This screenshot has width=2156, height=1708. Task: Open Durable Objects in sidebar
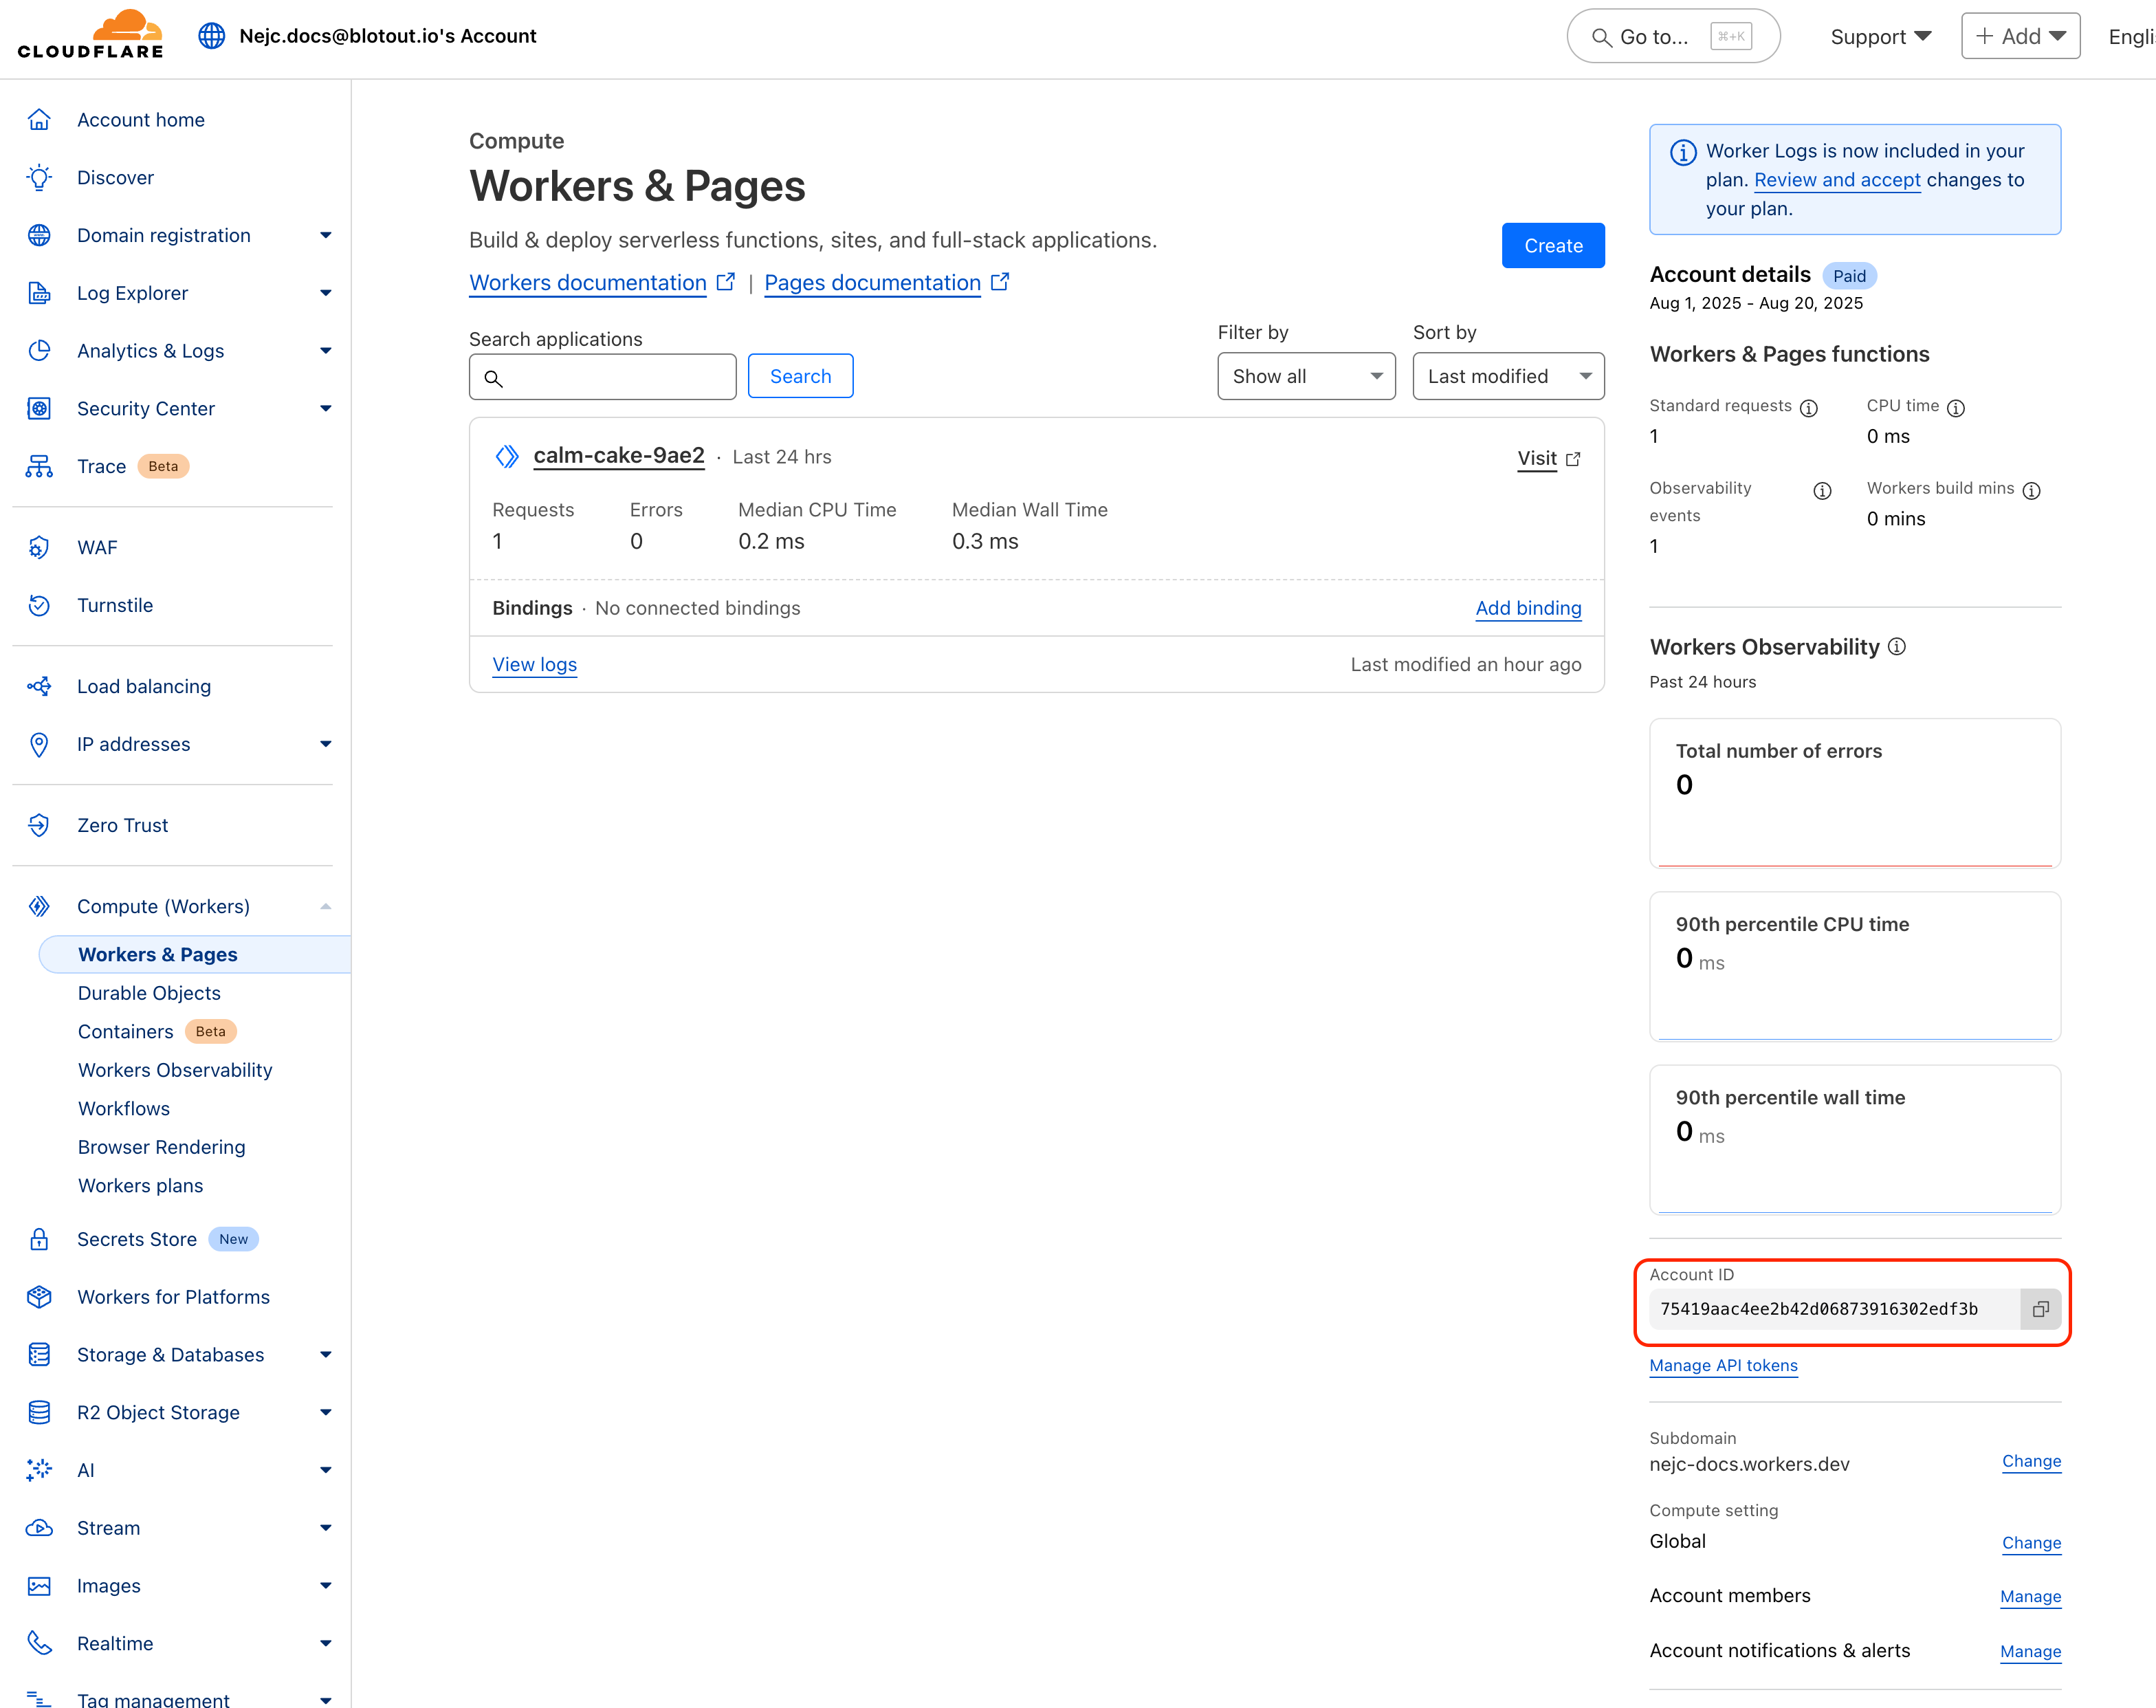coord(149,993)
